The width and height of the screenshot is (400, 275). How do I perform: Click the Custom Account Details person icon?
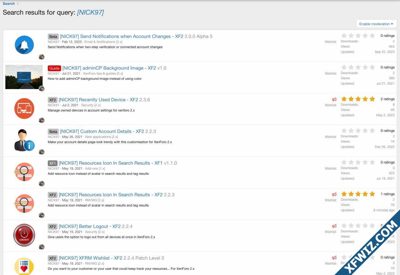pos(24,140)
